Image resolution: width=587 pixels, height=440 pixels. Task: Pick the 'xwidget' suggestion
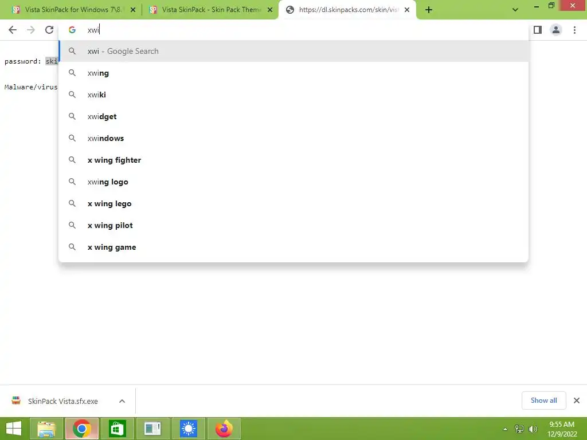293,116
